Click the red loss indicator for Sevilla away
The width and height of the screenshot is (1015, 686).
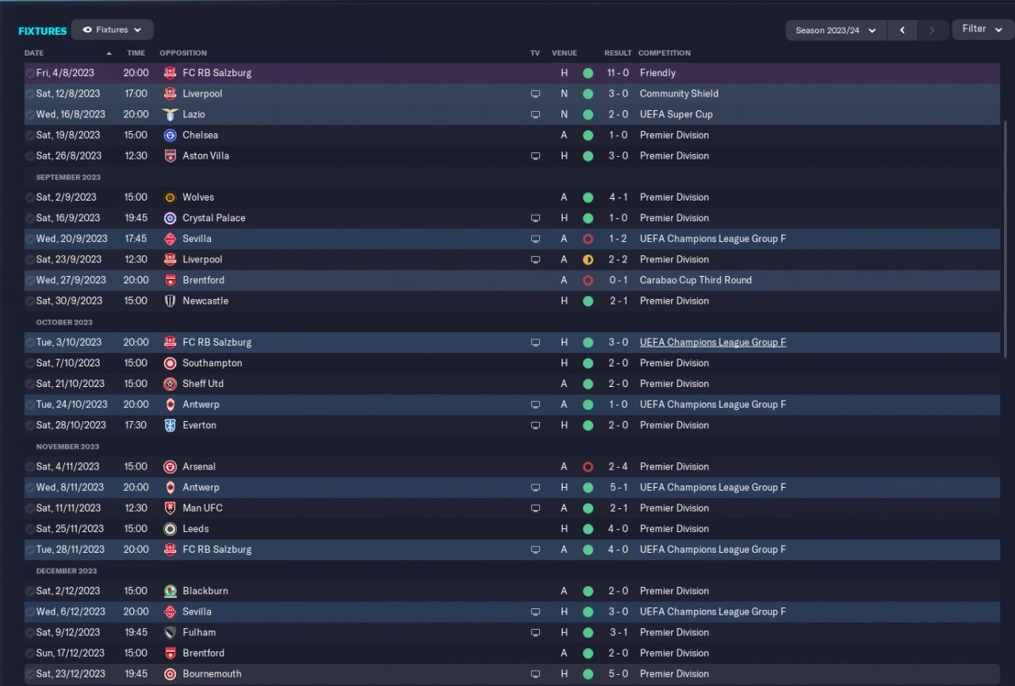point(588,239)
